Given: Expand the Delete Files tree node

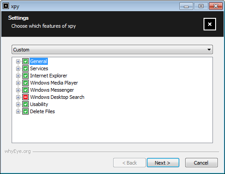Looking at the screenshot, I should tap(18, 111).
